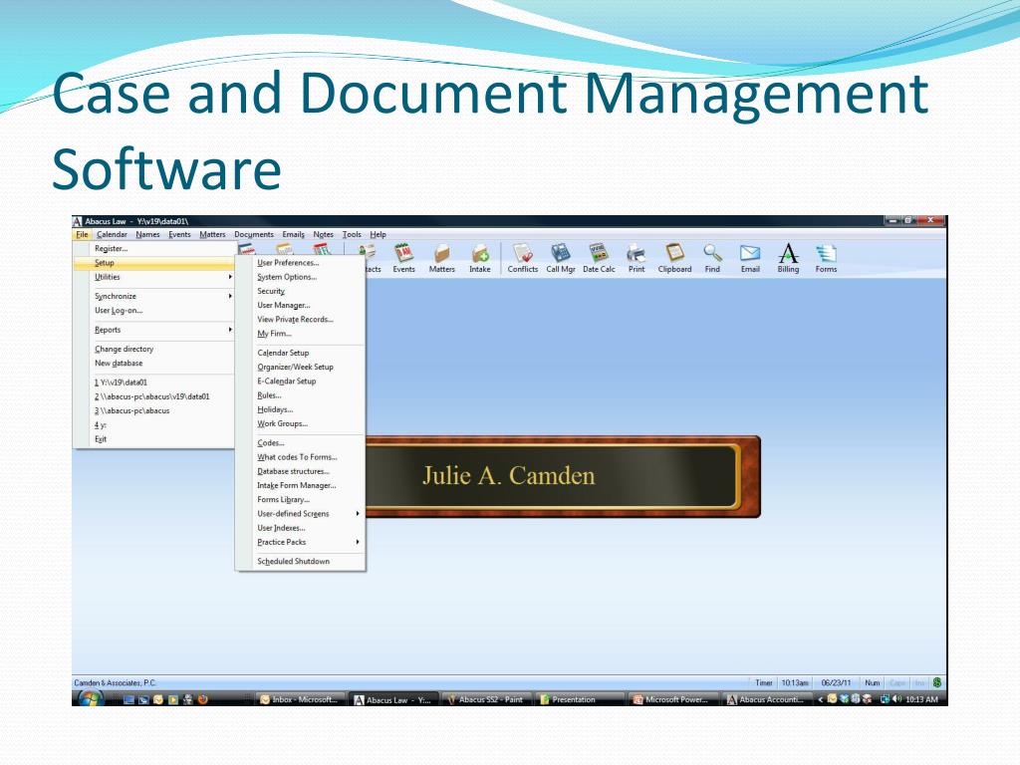Click the volume icon in system tray
This screenshot has height=765, width=1020.
(897, 699)
